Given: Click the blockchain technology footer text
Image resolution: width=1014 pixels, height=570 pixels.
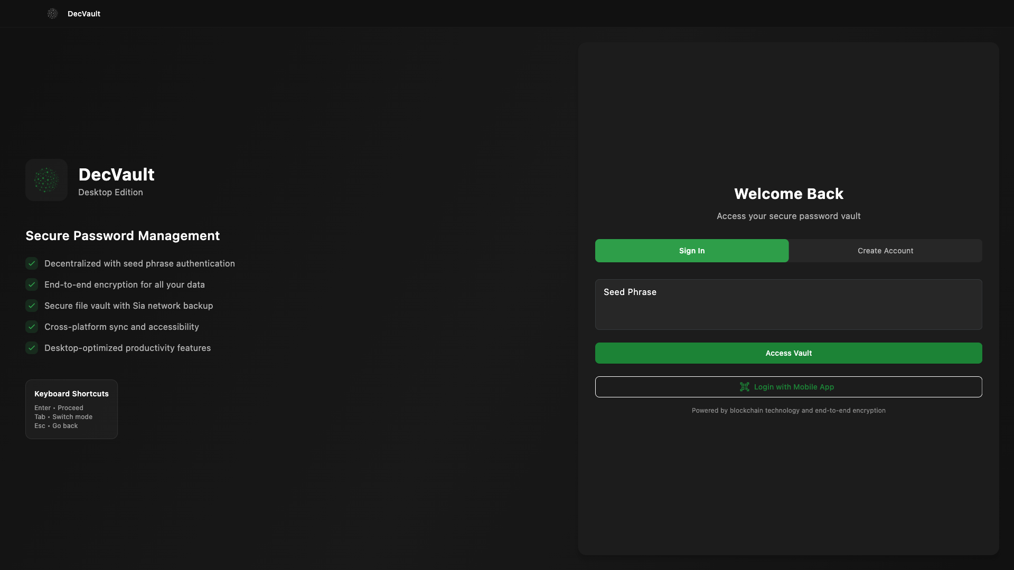Looking at the screenshot, I should click(788, 410).
